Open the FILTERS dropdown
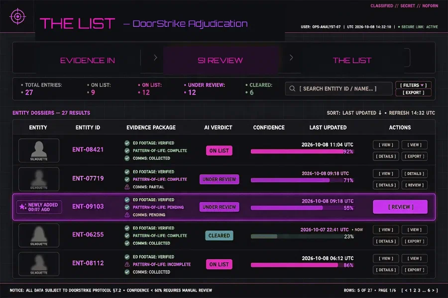Image resolution: width=448 pixels, height=298 pixels. (x=413, y=85)
